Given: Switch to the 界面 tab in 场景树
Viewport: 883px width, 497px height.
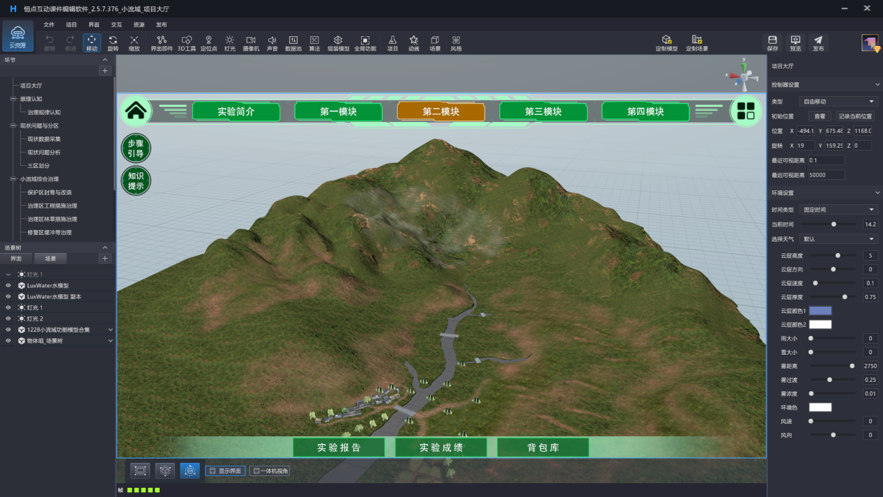Looking at the screenshot, I should point(15,259).
